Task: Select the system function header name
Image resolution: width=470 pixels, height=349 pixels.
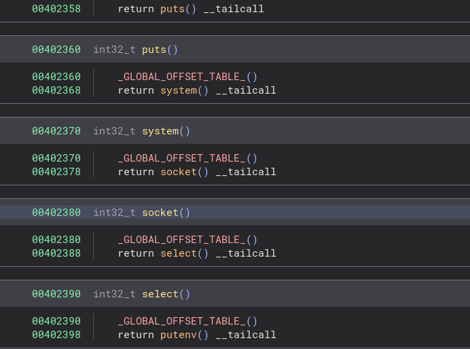Action: point(160,131)
